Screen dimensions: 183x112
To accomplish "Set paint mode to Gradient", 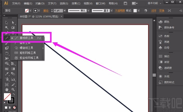I will [x=10, y=108].
